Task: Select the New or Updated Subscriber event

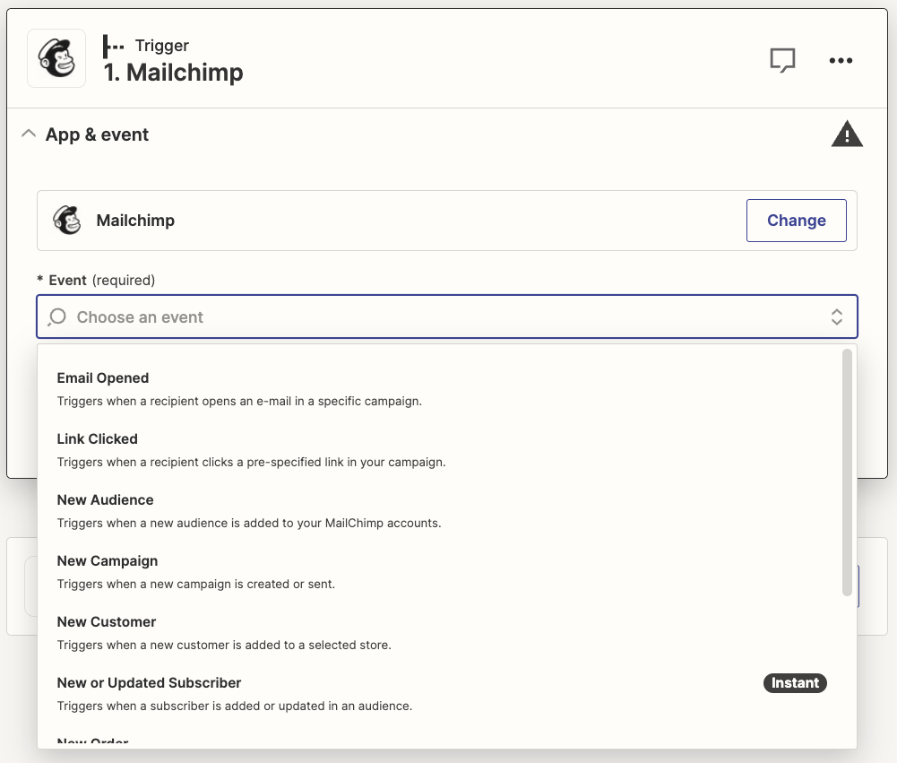Action: 441,694
